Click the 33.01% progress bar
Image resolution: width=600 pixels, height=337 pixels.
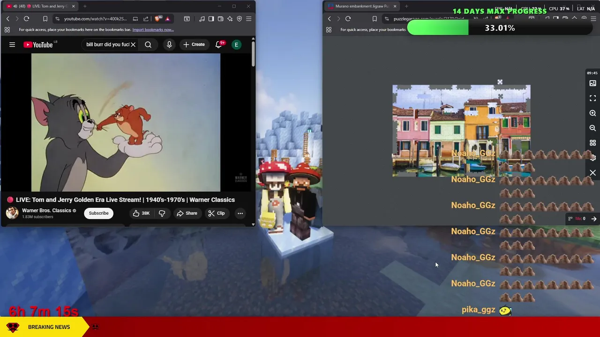[x=500, y=28]
